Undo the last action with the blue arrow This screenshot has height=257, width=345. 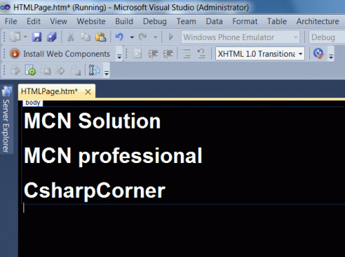click(x=119, y=37)
